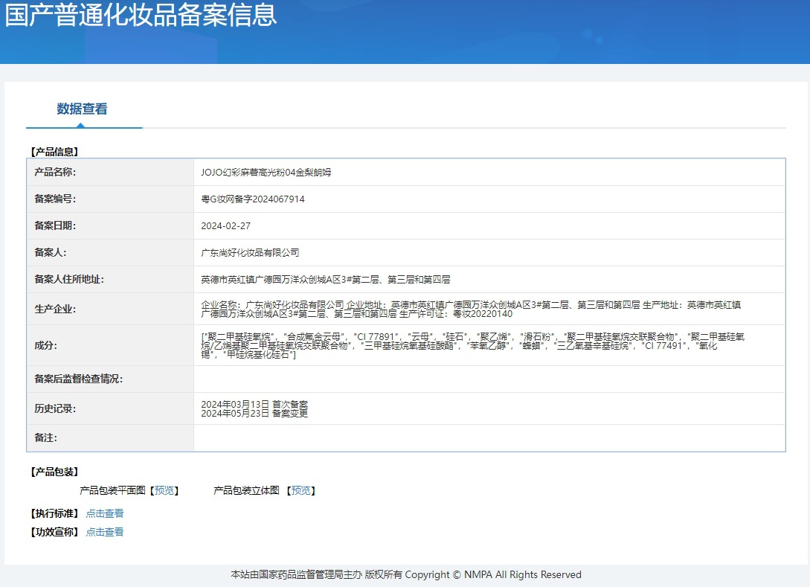
Task: Select 备案人 value 广东尚好化妆品有限公司
Action: click(x=250, y=253)
